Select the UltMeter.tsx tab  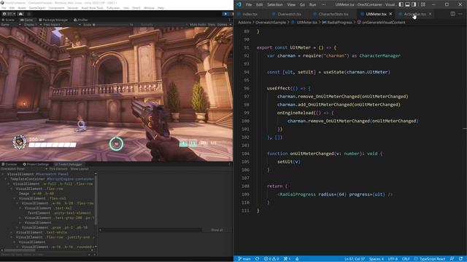click(376, 14)
